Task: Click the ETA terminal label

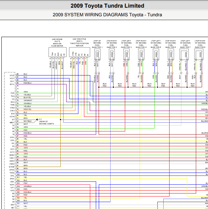Action: 13,114
